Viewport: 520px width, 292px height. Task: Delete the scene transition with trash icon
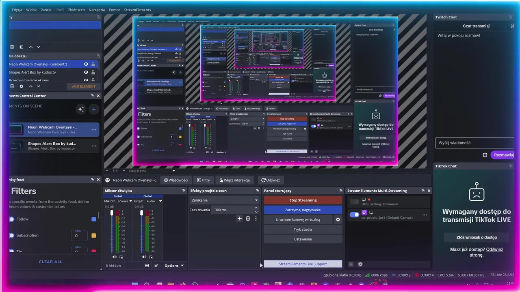click(x=248, y=219)
